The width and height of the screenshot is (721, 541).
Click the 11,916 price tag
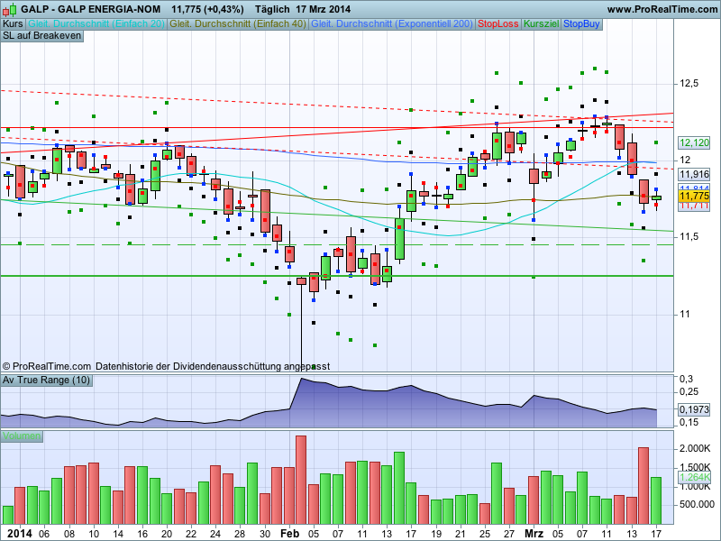coord(694,174)
